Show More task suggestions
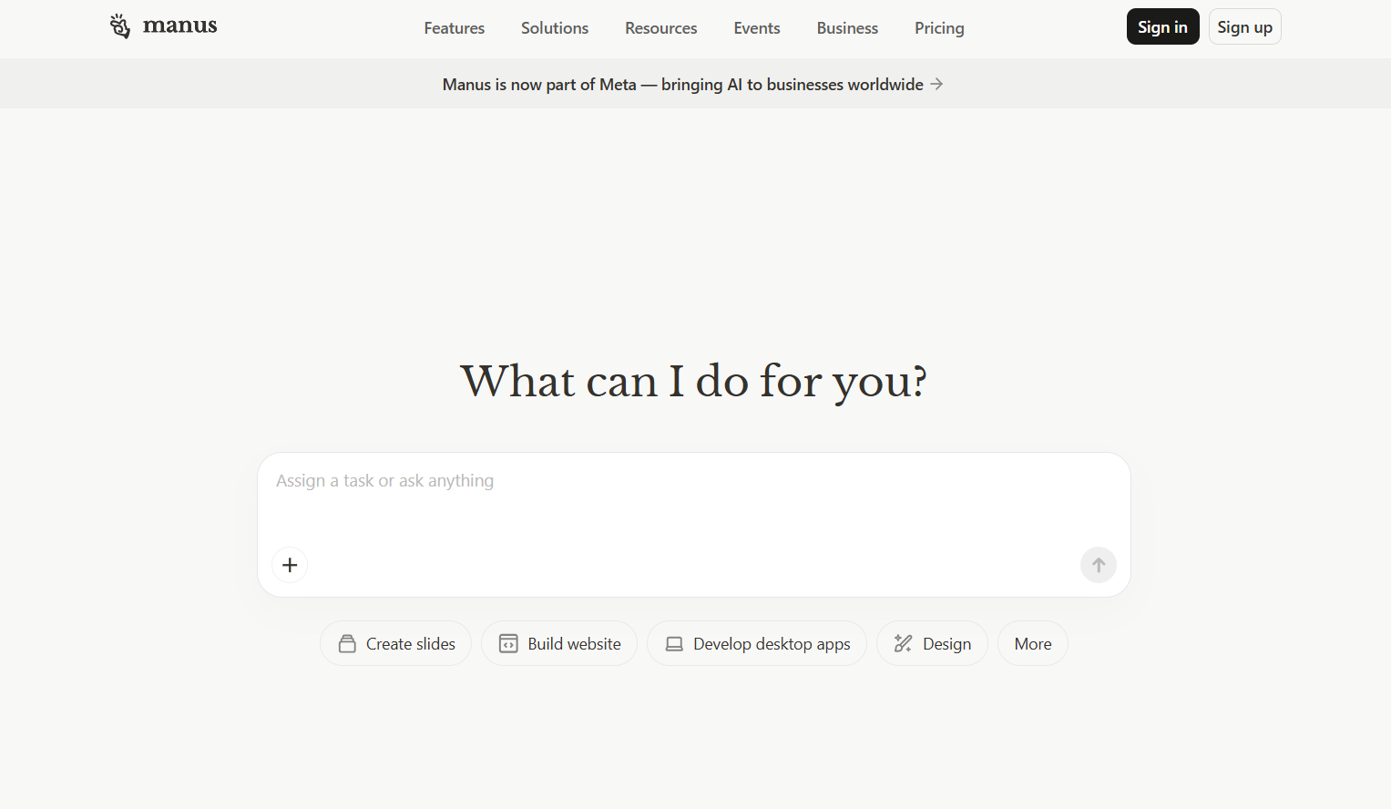The width and height of the screenshot is (1391, 809). (1032, 644)
